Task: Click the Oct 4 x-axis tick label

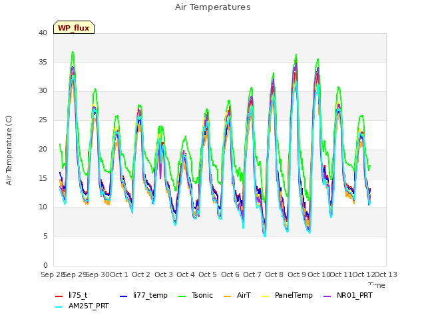Action: tap(186, 274)
